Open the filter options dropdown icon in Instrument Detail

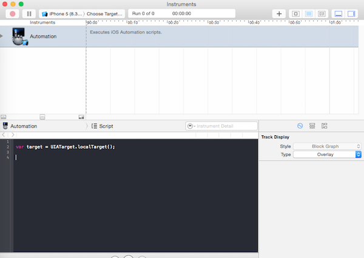tap(191, 126)
